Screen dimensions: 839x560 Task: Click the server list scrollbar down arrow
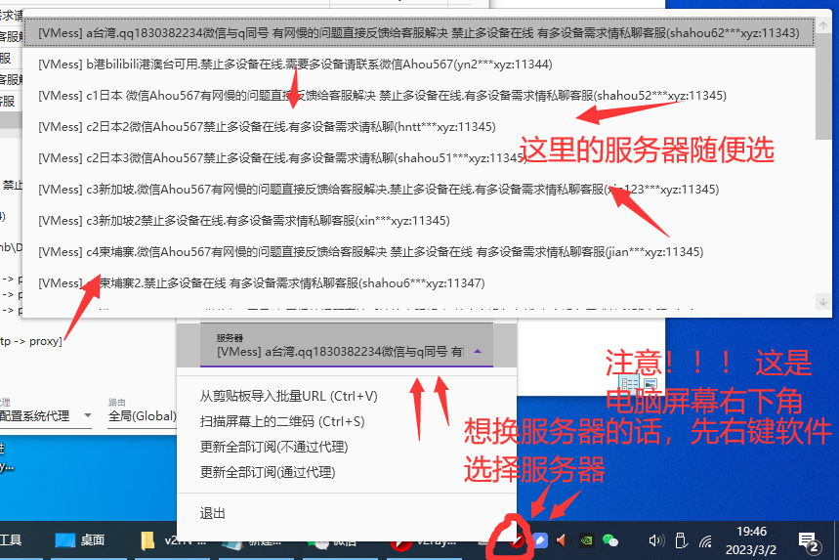pos(822,303)
